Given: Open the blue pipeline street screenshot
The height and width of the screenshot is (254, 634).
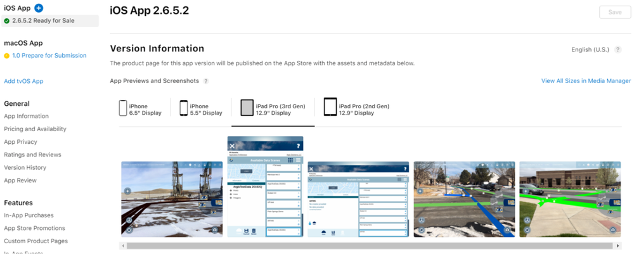Looking at the screenshot, I should click(x=464, y=199).
